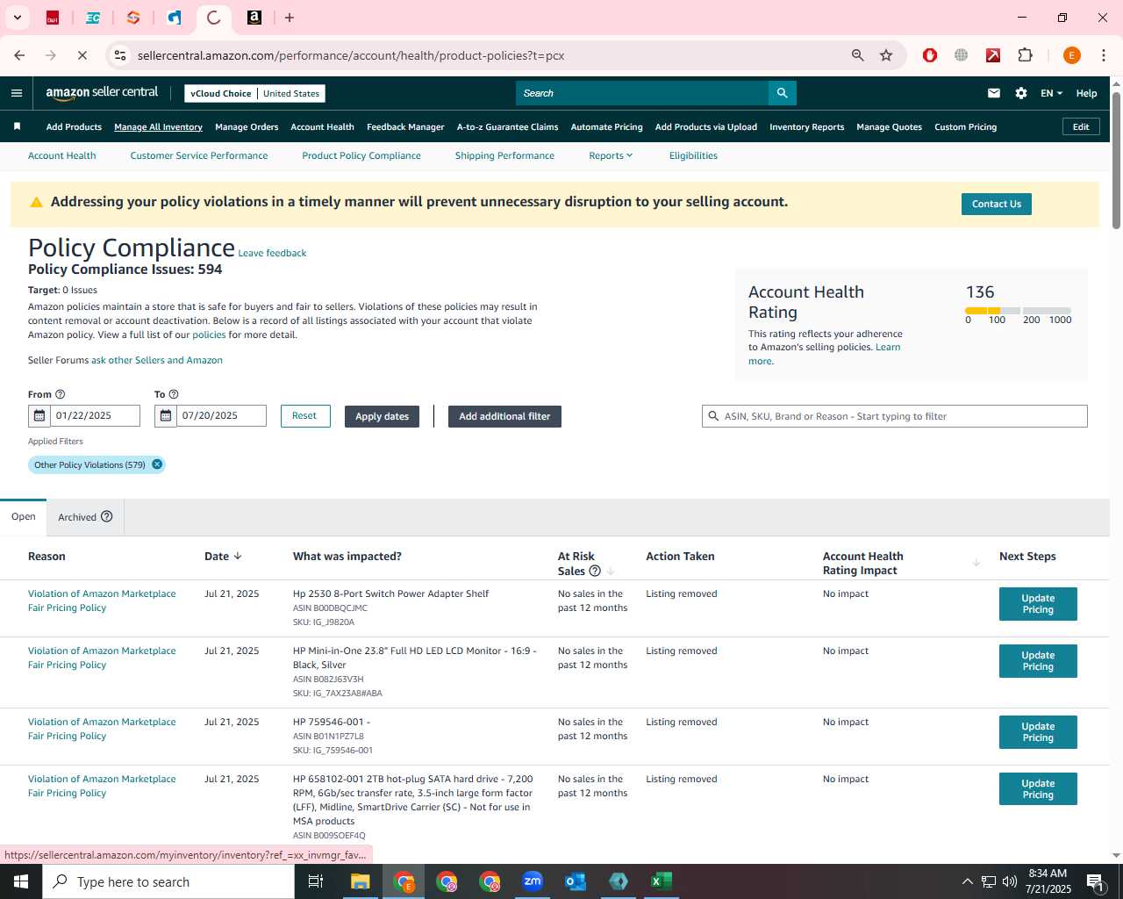Click the browser back arrow
The image size is (1123, 899).
[x=19, y=55]
